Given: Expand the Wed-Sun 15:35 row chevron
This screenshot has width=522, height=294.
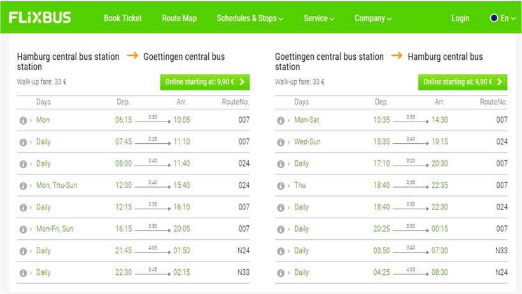Looking at the screenshot, I should [x=289, y=142].
